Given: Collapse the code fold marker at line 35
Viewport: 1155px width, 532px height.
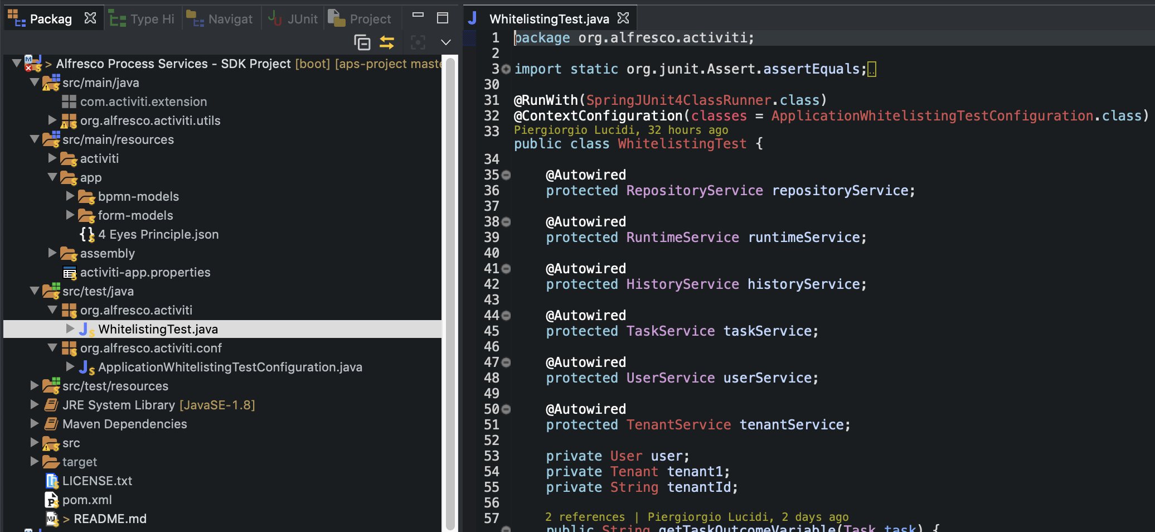Looking at the screenshot, I should tap(506, 175).
